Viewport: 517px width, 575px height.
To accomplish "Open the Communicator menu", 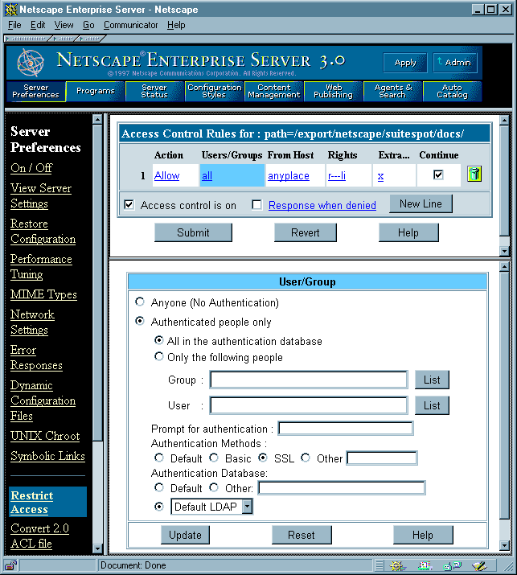I will click(130, 25).
